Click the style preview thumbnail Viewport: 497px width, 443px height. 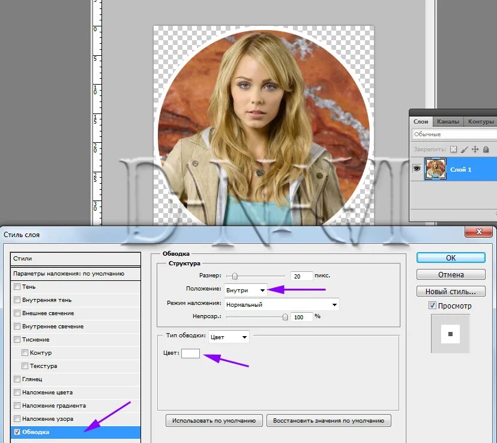point(450,334)
